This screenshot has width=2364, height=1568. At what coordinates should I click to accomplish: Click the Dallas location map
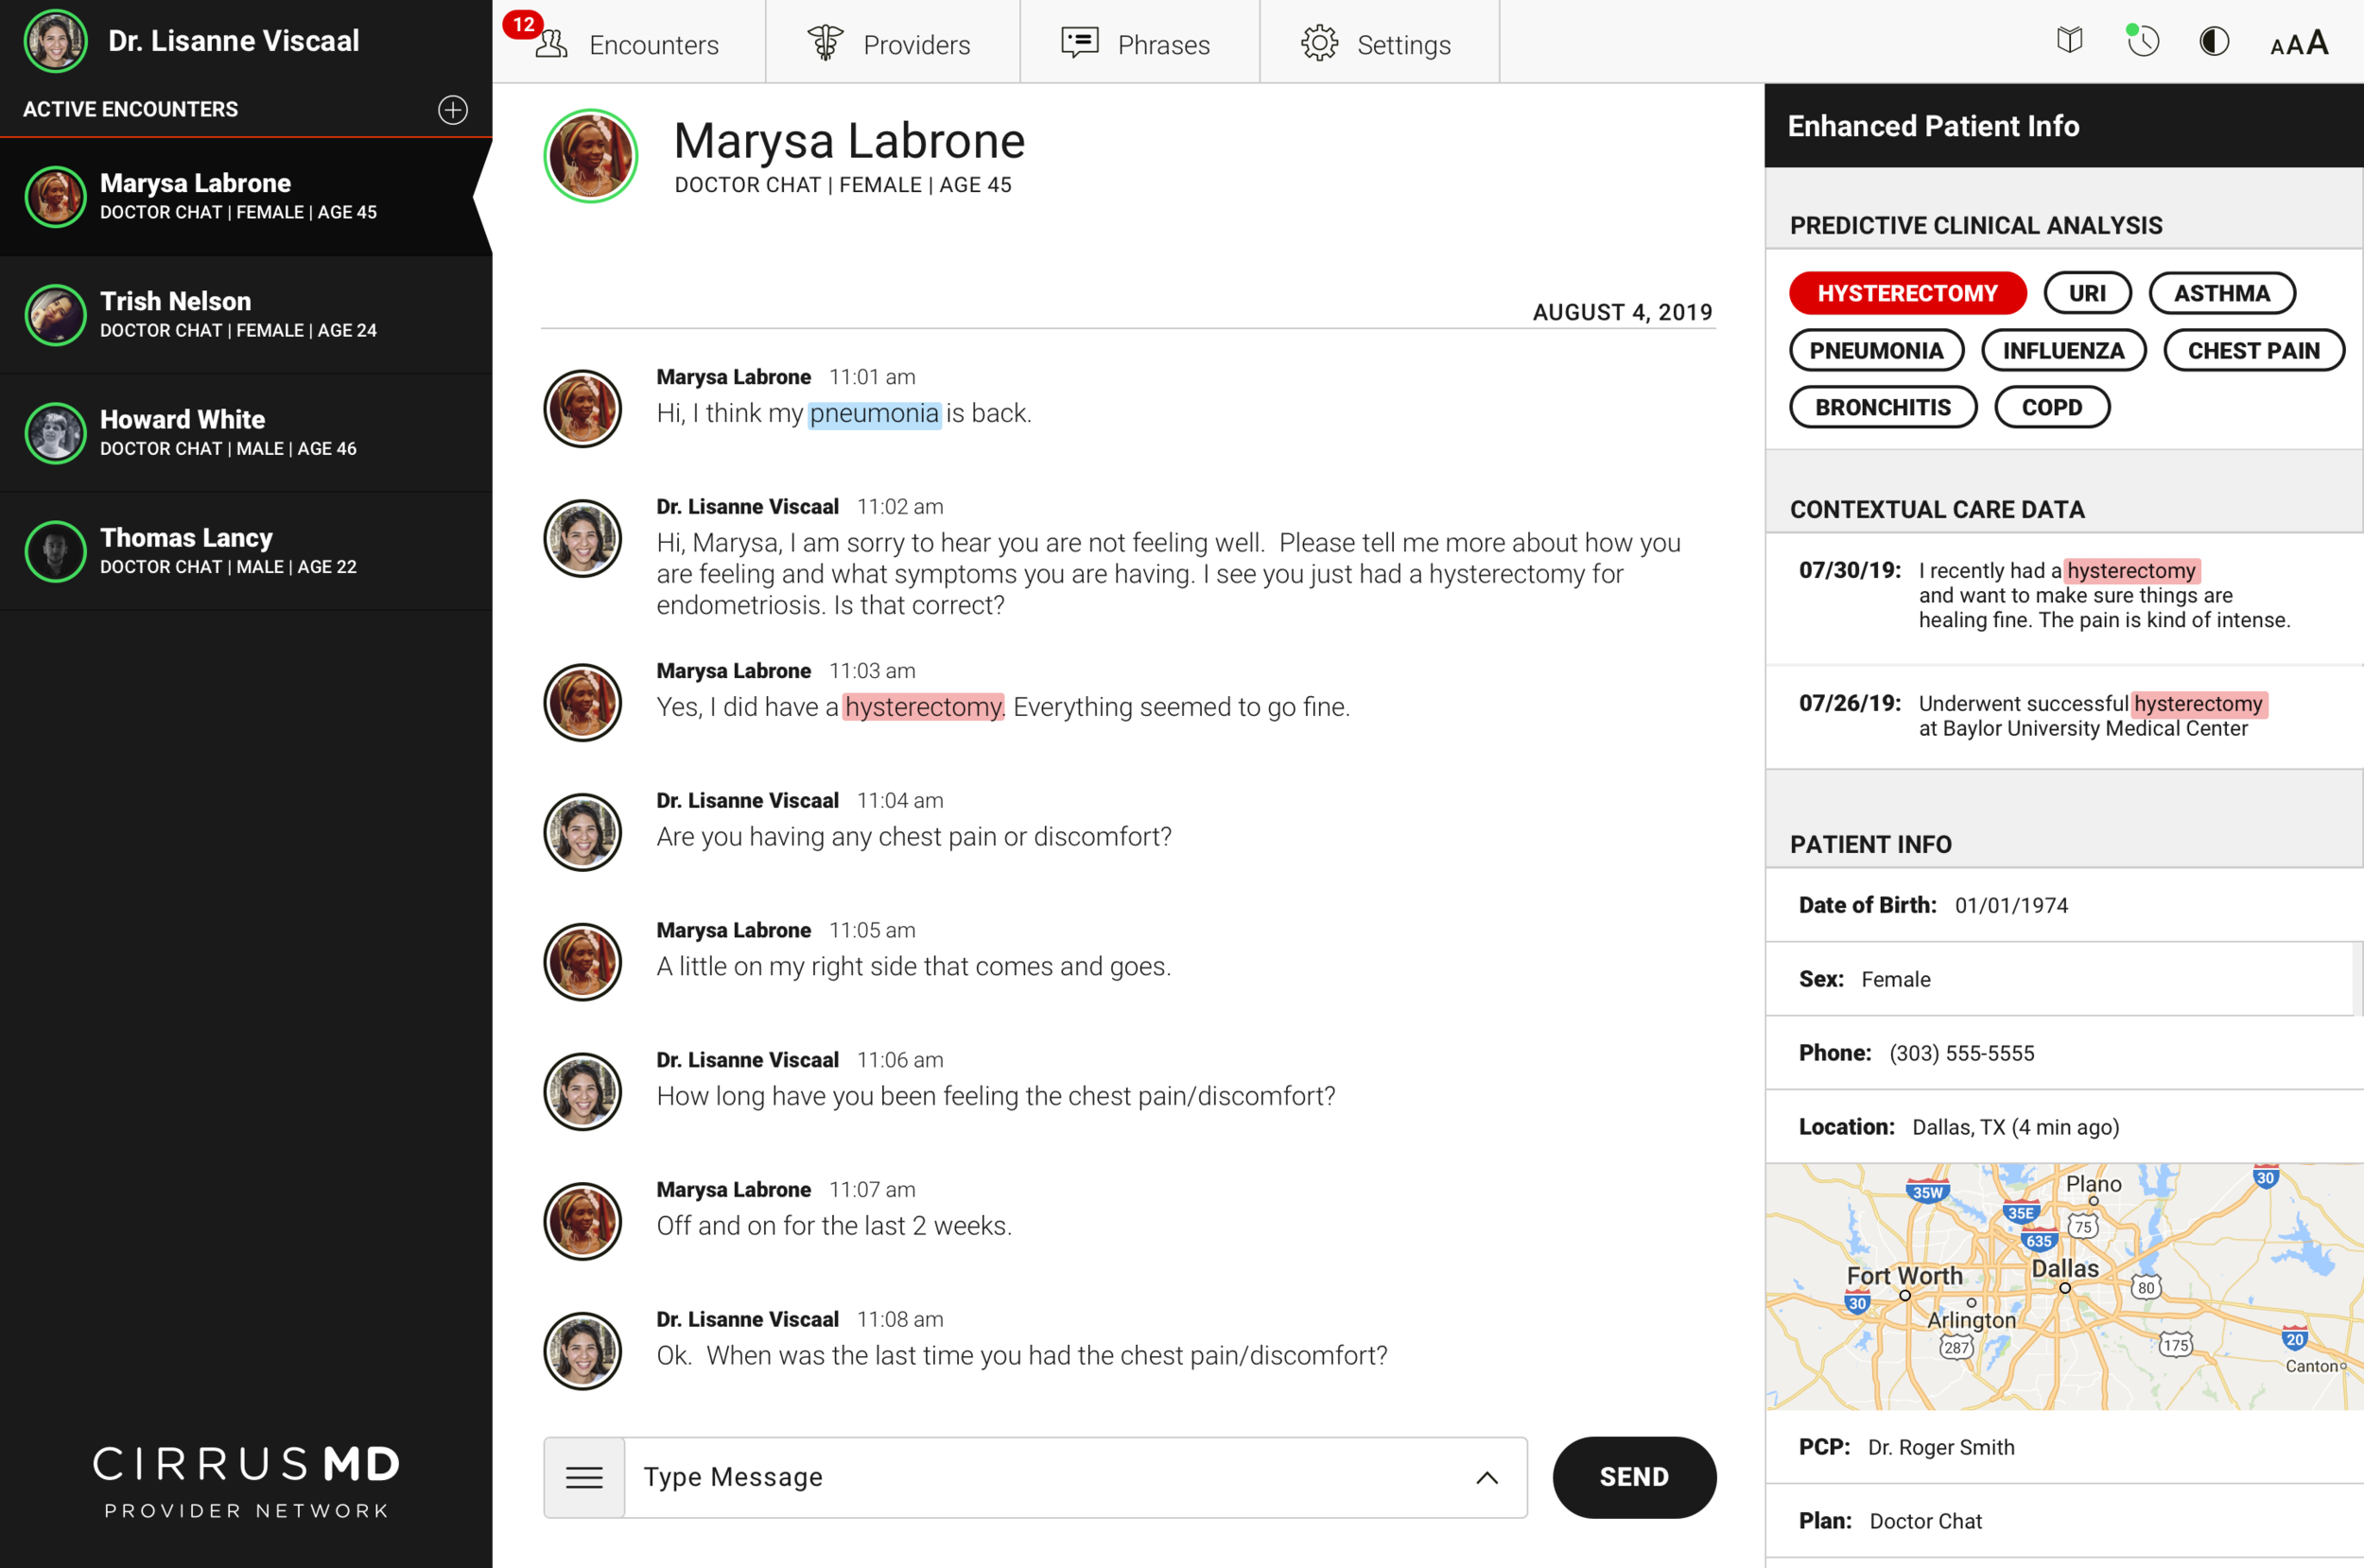click(x=2063, y=1286)
